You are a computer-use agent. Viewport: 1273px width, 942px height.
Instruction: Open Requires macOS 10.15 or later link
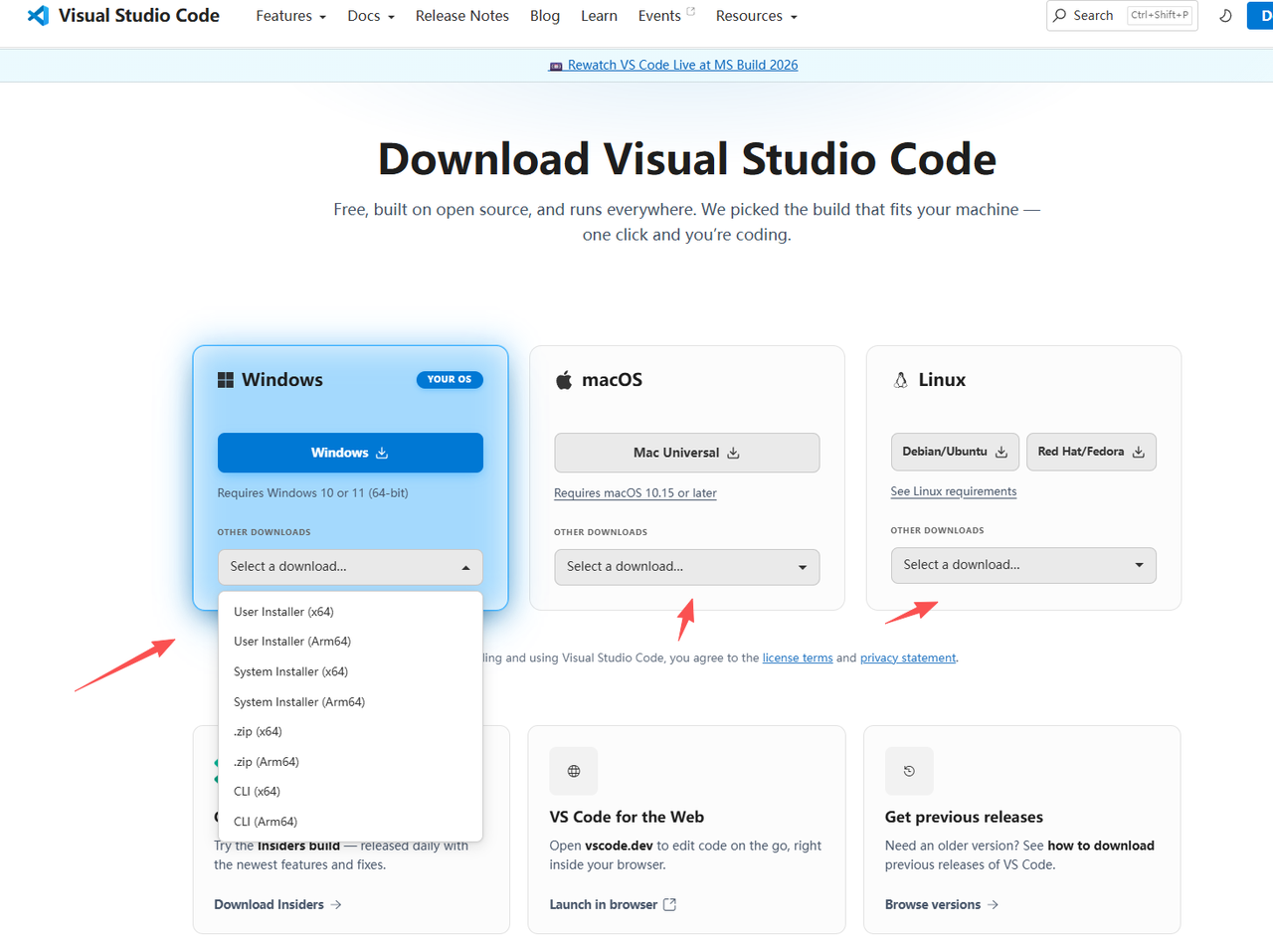click(636, 493)
